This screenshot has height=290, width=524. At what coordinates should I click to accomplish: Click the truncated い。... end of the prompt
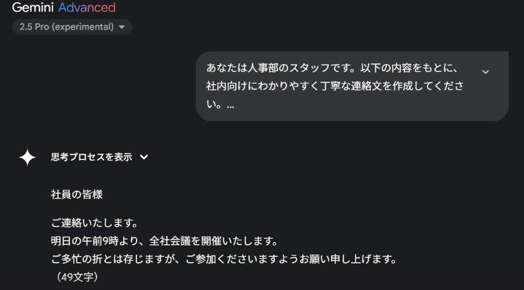pos(220,105)
